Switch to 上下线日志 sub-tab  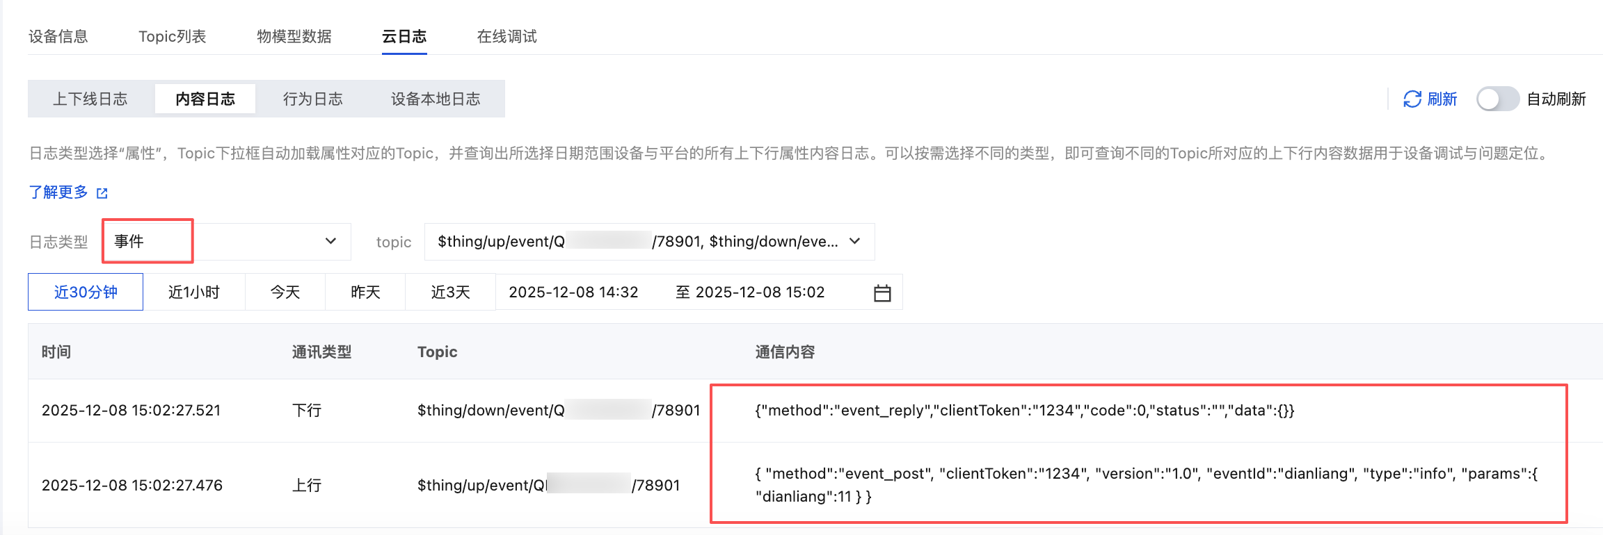pos(90,99)
